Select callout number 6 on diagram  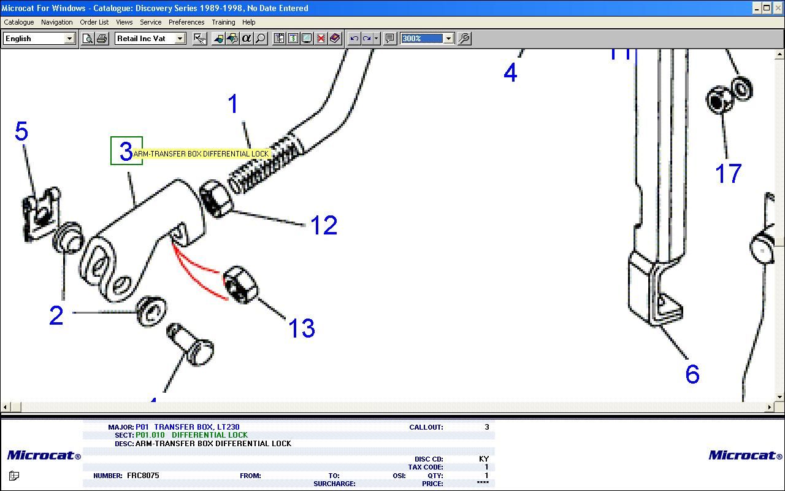(692, 374)
